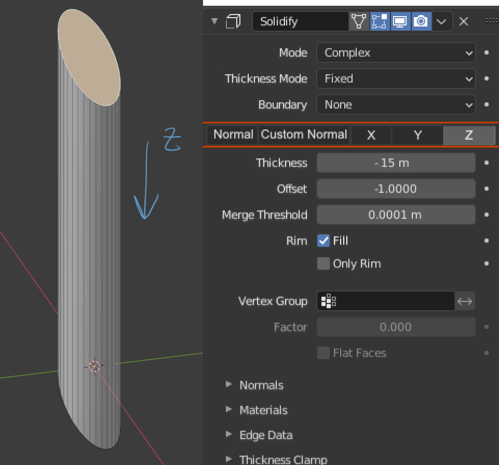This screenshot has width=499, height=465.
Task: Toggle modifier display in Edit Mode
Action: (x=380, y=21)
